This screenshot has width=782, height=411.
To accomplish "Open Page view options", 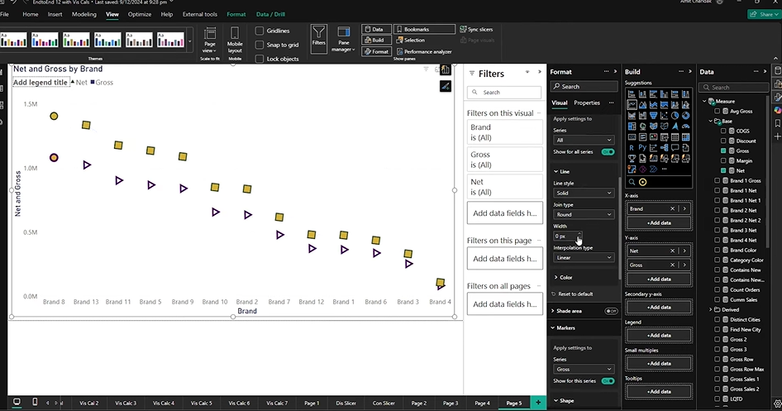I will (209, 41).
